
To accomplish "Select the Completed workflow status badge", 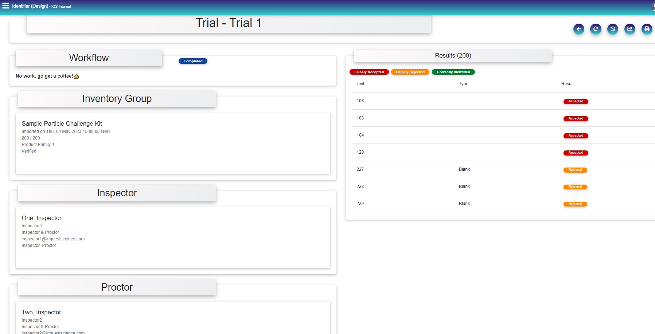I will click(193, 61).
